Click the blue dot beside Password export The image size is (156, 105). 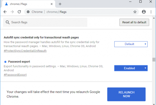5,62
